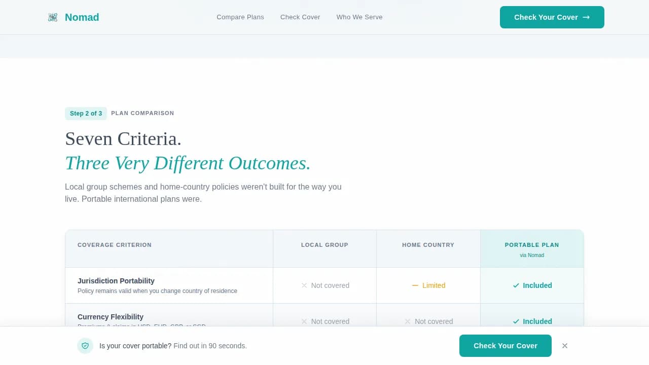
Task: Click the shield icon in the bottom banner
Action: [85, 345]
